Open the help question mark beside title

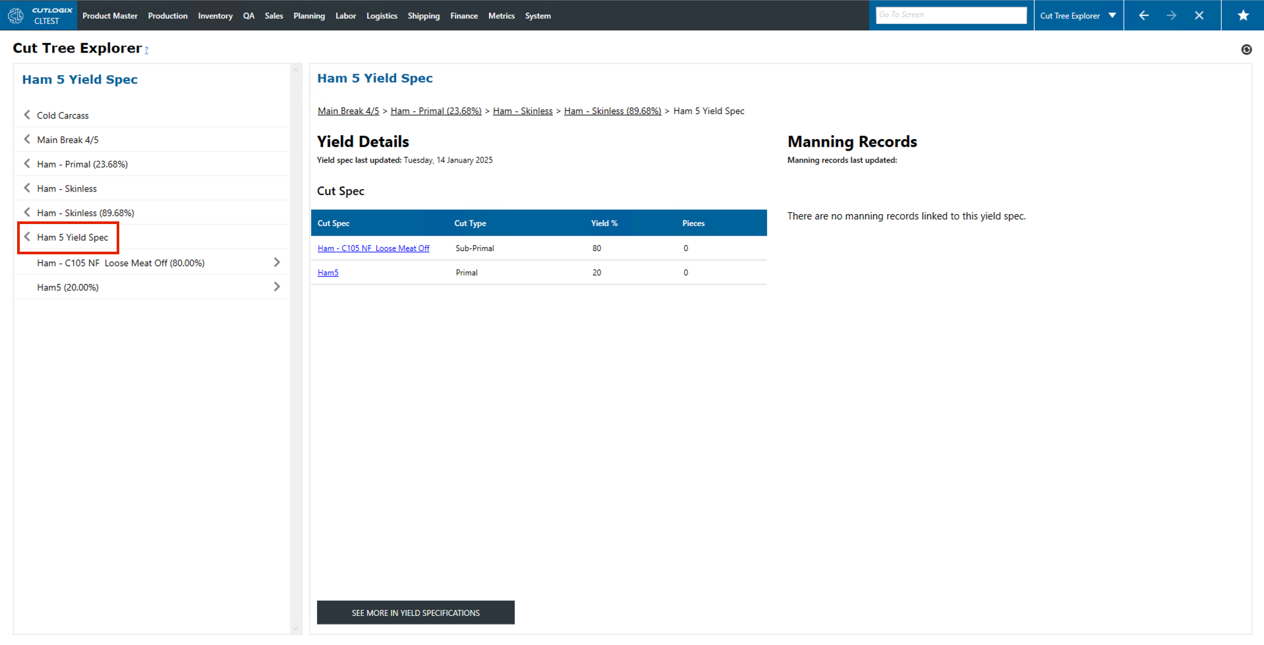[146, 50]
